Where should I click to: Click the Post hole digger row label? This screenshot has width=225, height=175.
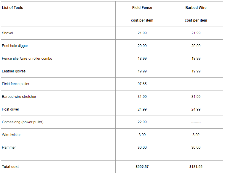pyautogui.click(x=15, y=46)
